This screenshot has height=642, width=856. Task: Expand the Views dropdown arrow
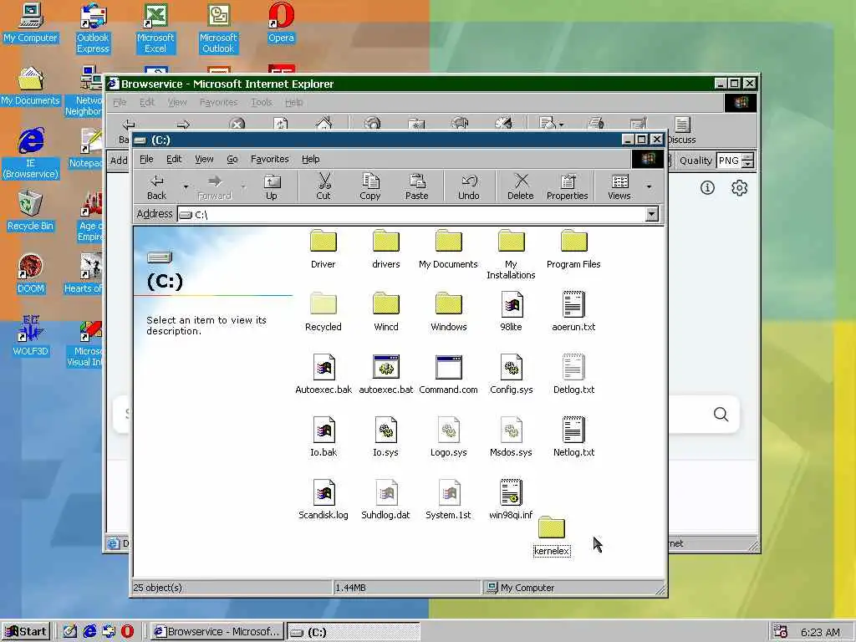(x=649, y=186)
